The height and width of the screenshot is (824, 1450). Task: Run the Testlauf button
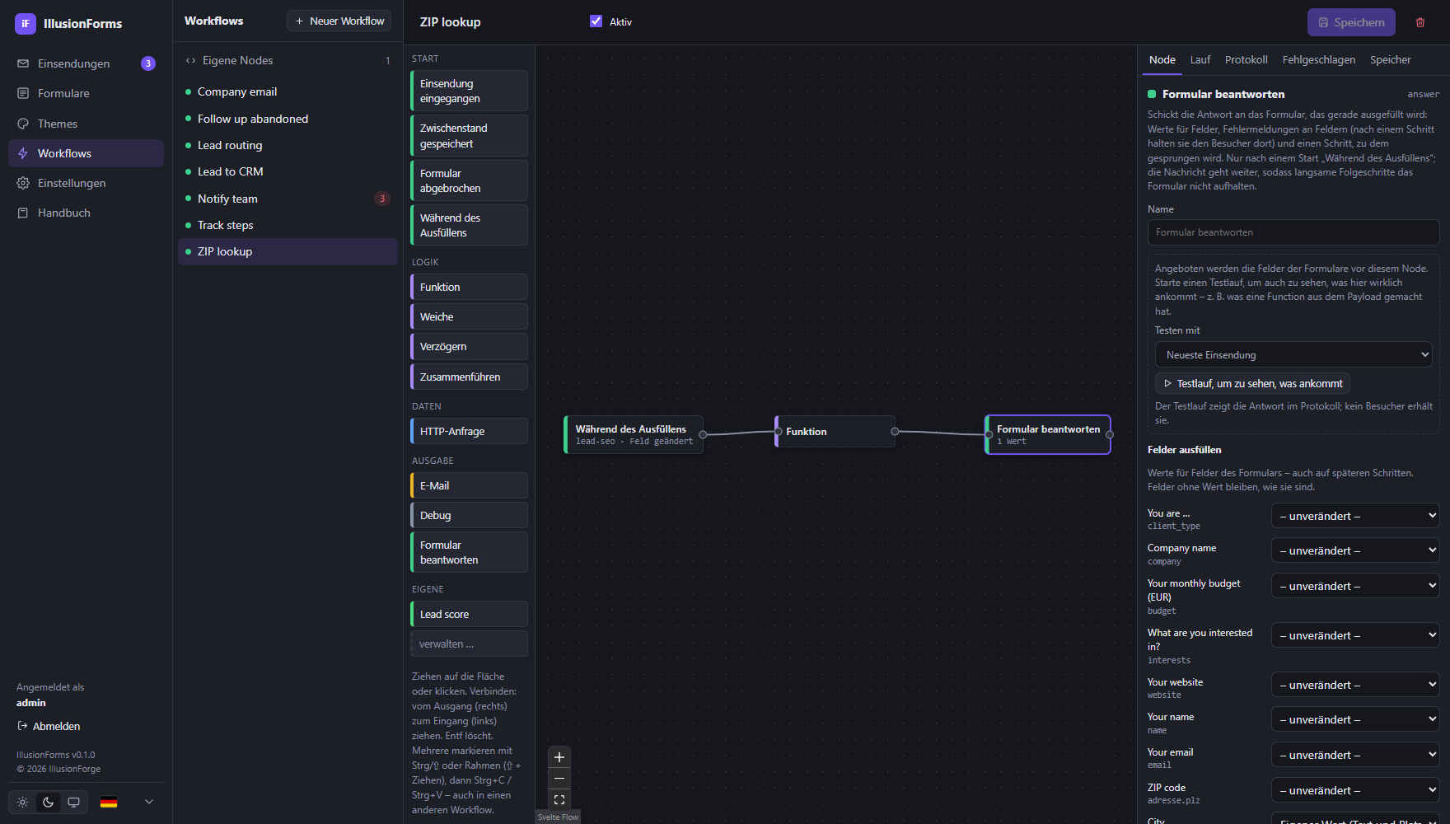coord(1252,383)
